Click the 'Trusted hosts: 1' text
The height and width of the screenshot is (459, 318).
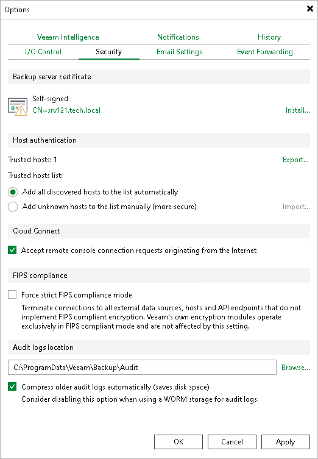point(32,160)
